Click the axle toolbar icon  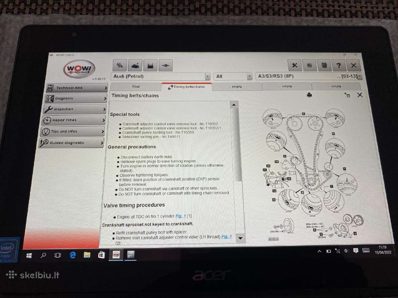(x=165, y=66)
